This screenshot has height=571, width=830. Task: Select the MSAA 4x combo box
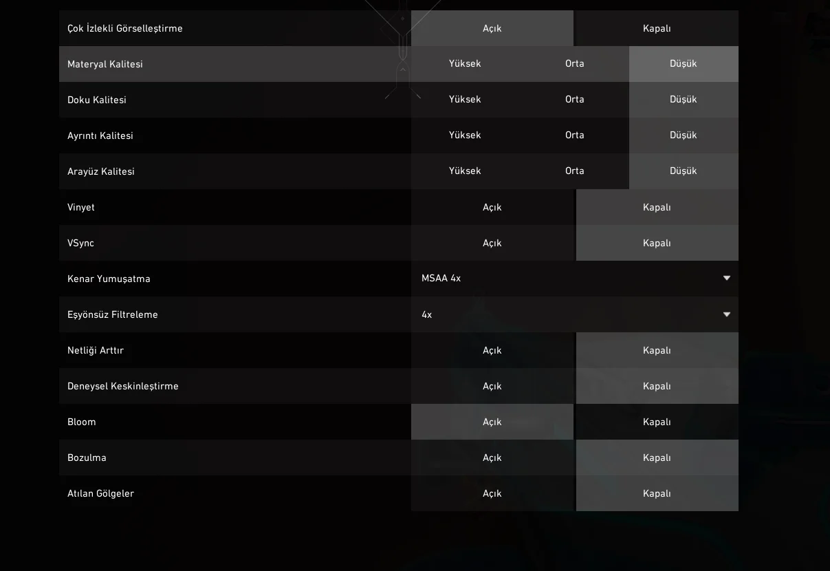[575, 279]
